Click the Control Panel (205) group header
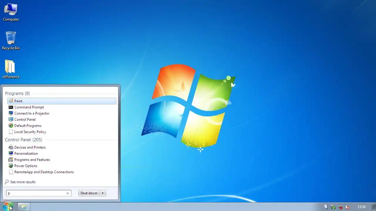This screenshot has width=376, height=211. (23, 140)
